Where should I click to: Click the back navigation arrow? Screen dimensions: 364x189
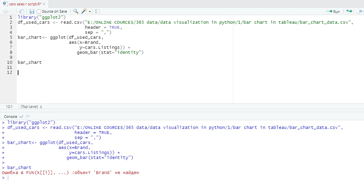point(5,11)
